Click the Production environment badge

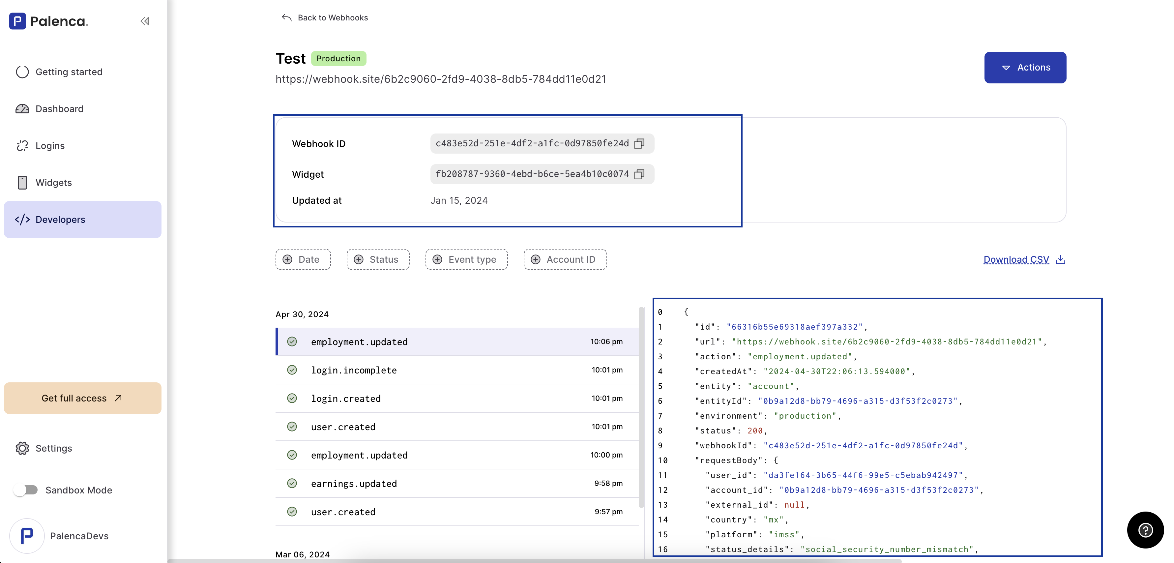[x=338, y=58]
